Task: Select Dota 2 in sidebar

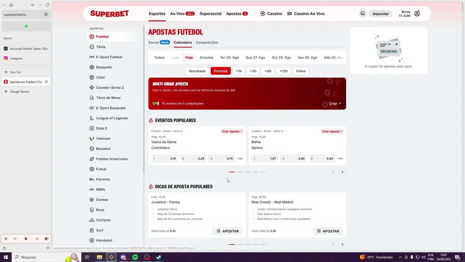Action: click(x=98, y=128)
